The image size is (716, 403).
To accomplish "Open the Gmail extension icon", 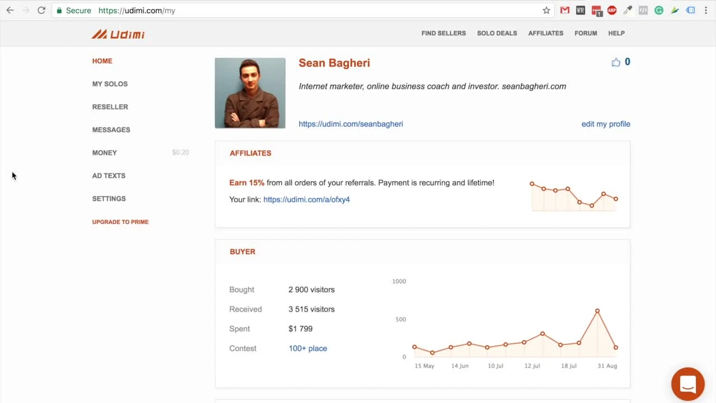I will pos(565,10).
